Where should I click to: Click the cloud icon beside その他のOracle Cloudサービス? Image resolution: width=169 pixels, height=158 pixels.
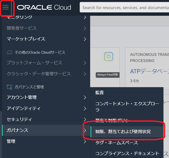click(10, 52)
